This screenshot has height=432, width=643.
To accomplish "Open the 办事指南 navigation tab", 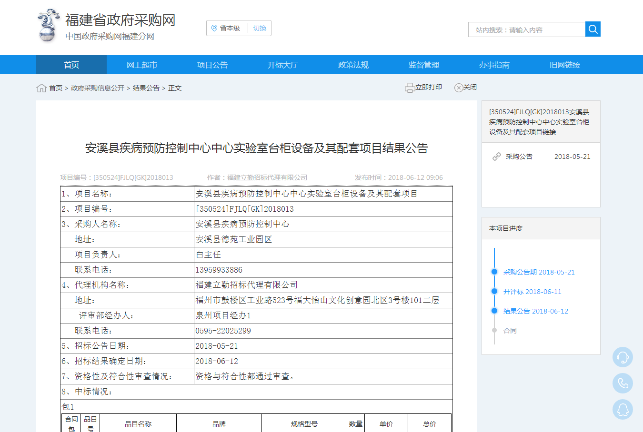I will click(x=494, y=65).
